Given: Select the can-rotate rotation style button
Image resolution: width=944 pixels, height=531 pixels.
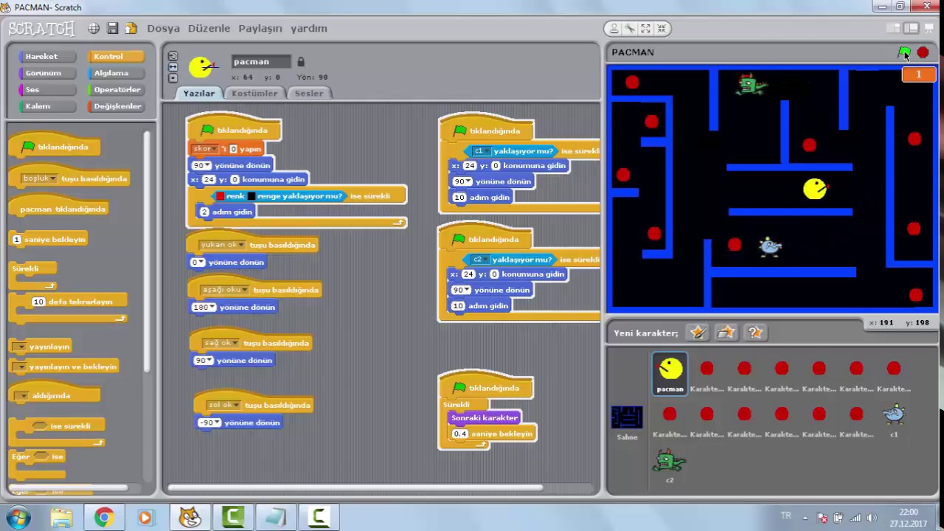Looking at the screenshot, I should 173,56.
